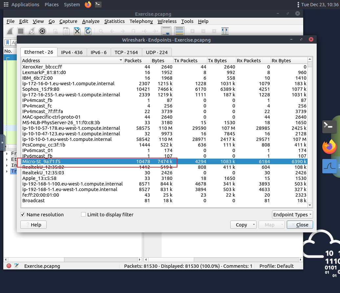340x293 pixels.
Task: Click the packet details horizontal scrollbar
Action: coord(73,260)
